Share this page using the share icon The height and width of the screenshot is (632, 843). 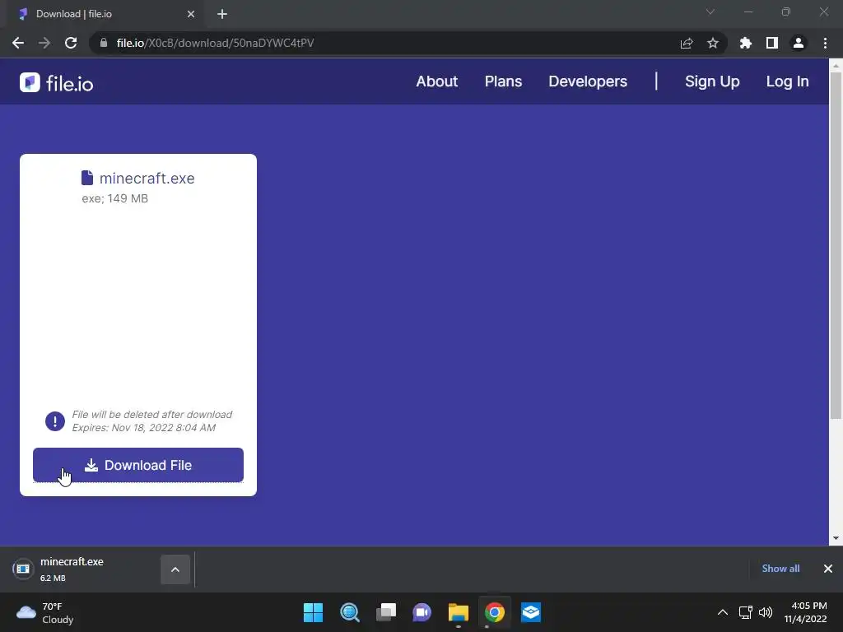[x=687, y=43]
